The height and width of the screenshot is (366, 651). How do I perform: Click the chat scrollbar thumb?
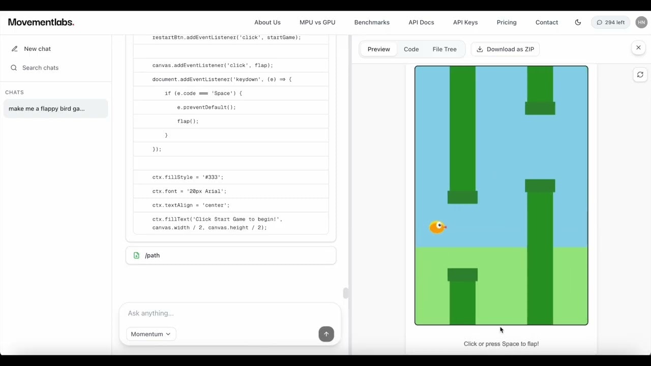click(x=346, y=293)
